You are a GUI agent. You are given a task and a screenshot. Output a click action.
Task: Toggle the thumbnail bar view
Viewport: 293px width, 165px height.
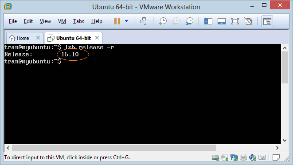[x=222, y=21]
